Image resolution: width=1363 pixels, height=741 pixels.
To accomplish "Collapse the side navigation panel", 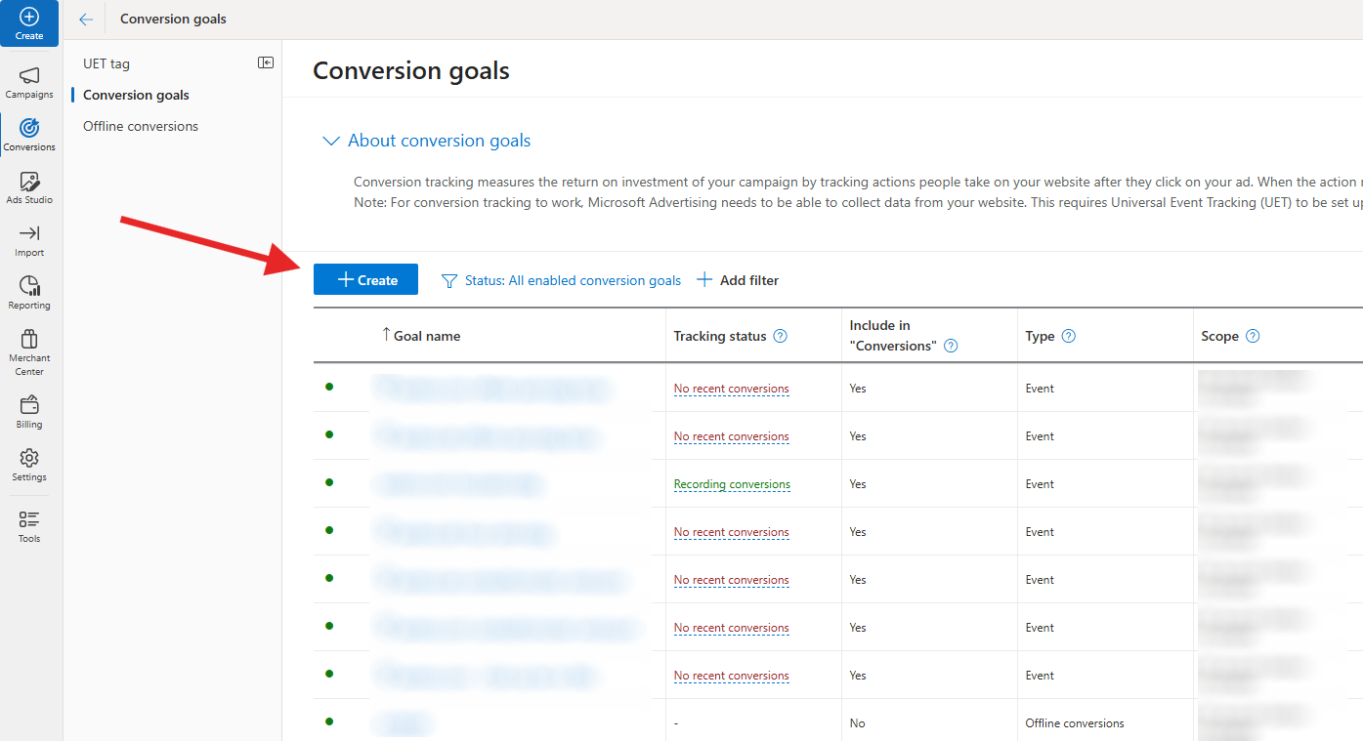I will pos(266,62).
